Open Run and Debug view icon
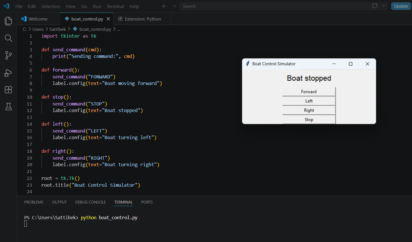The image size is (412, 242). point(8,73)
